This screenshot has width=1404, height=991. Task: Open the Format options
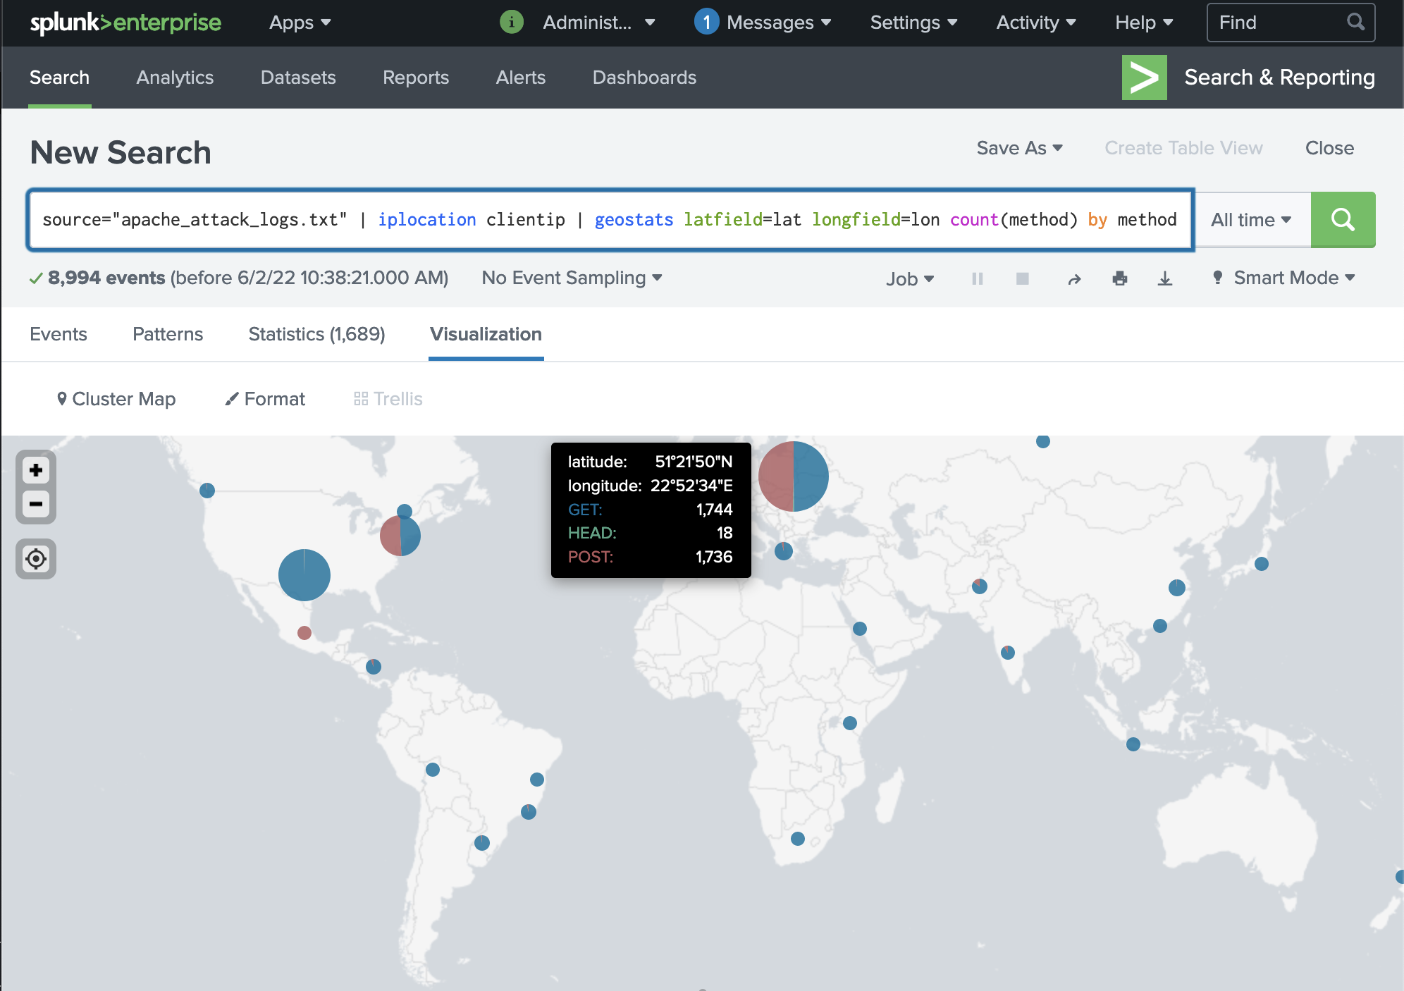click(265, 399)
